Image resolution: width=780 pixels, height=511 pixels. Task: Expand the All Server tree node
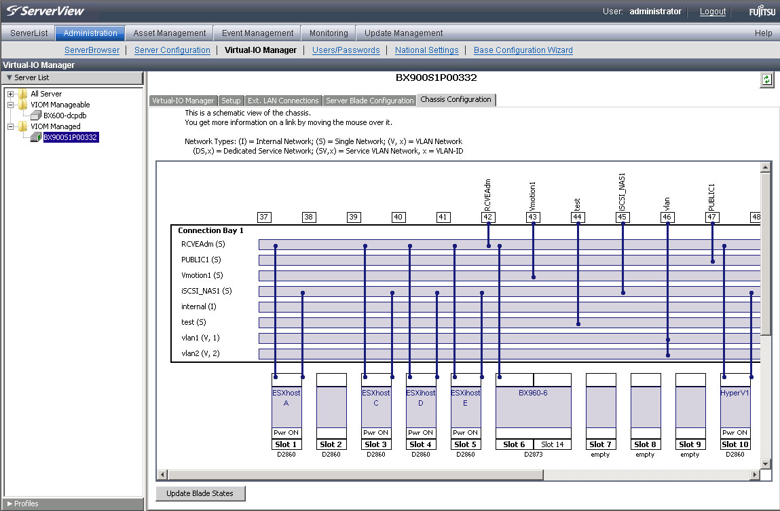point(11,94)
